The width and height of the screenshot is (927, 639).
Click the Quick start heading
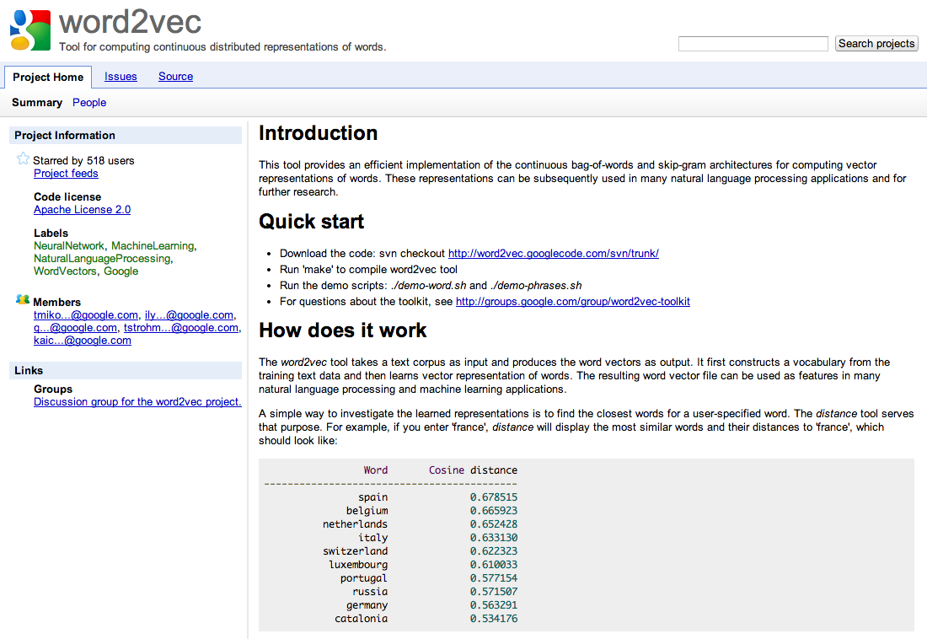pos(311,221)
